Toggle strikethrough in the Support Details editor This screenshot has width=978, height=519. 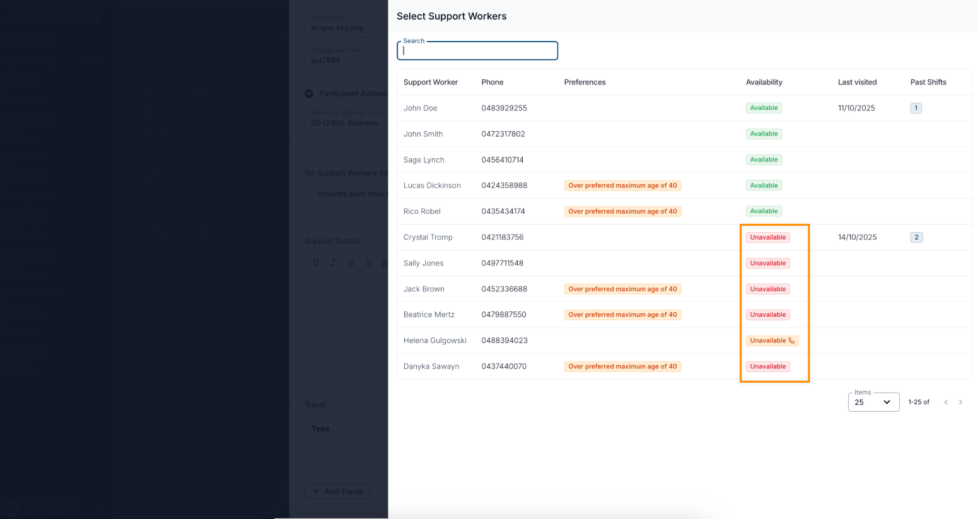coord(368,262)
